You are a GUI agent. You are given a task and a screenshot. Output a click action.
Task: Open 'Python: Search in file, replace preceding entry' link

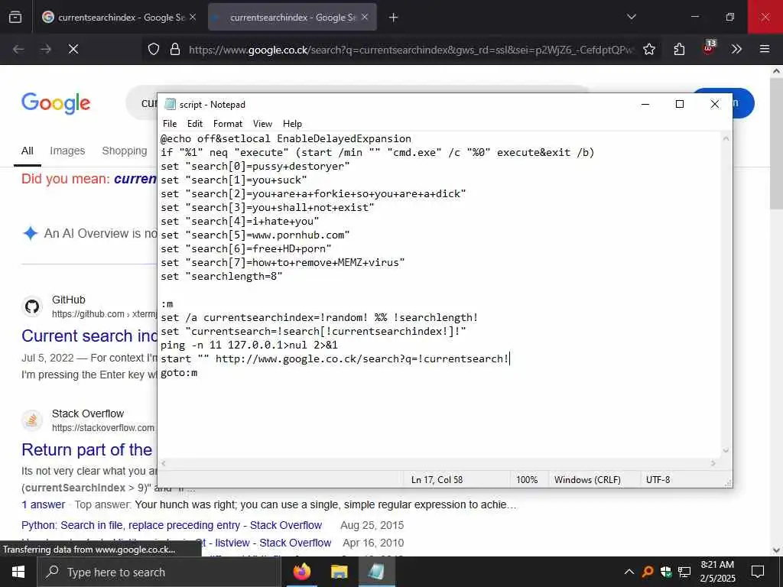[x=172, y=525]
